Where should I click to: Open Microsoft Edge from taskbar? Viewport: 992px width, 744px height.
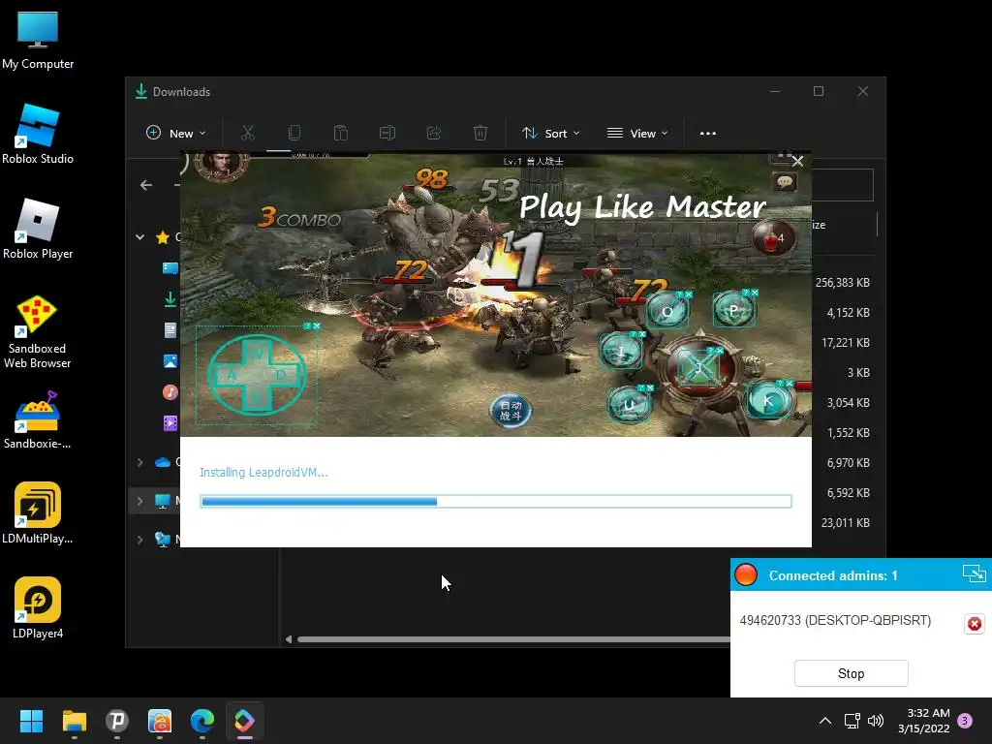(202, 721)
